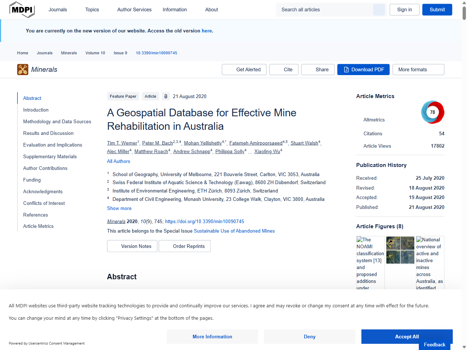The image size is (467, 350).
Task: Accept all cookies
Action: point(406,337)
